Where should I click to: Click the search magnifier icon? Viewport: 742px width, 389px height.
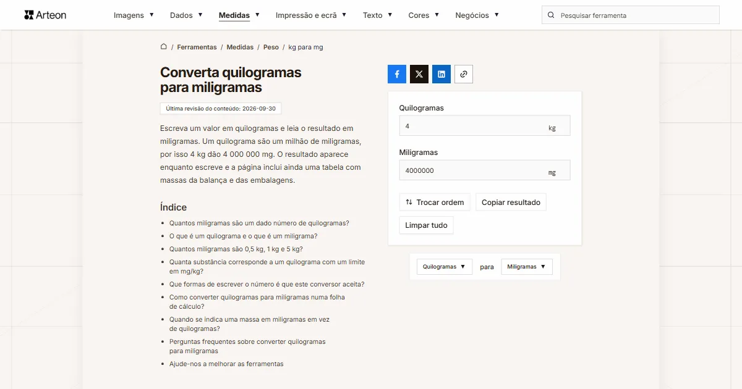[551, 15]
